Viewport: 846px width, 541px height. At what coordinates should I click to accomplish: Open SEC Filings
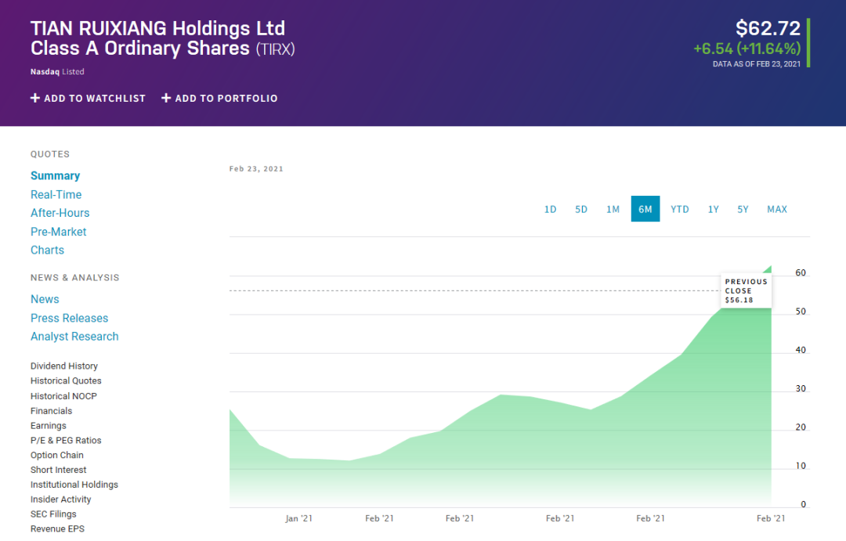pyautogui.click(x=53, y=514)
